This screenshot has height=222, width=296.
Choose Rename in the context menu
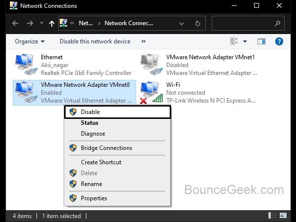click(x=117, y=184)
